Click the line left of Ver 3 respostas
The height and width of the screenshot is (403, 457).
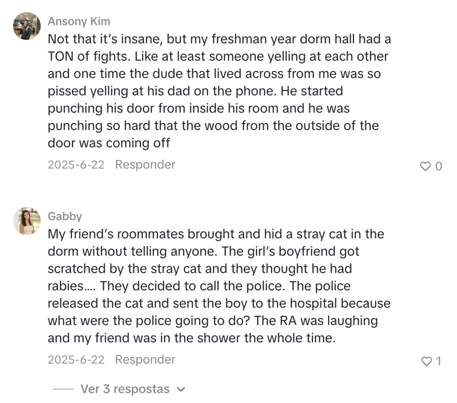point(63,389)
